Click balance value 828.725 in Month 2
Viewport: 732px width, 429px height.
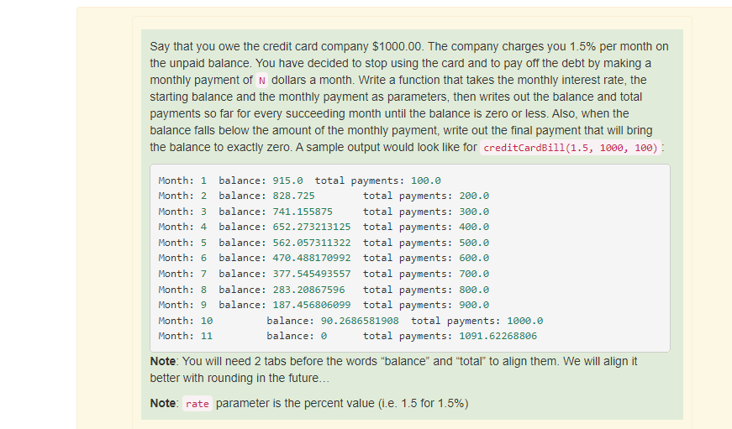tap(293, 196)
